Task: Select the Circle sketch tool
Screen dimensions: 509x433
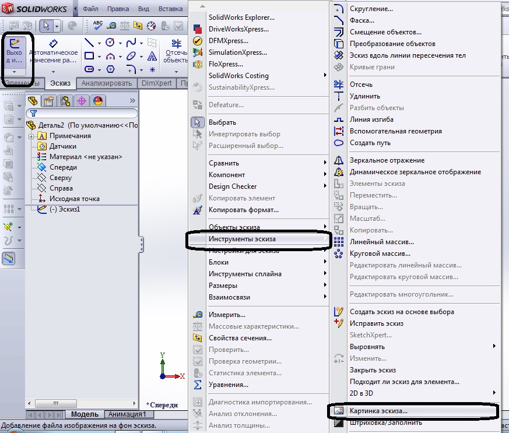Action: [110, 43]
